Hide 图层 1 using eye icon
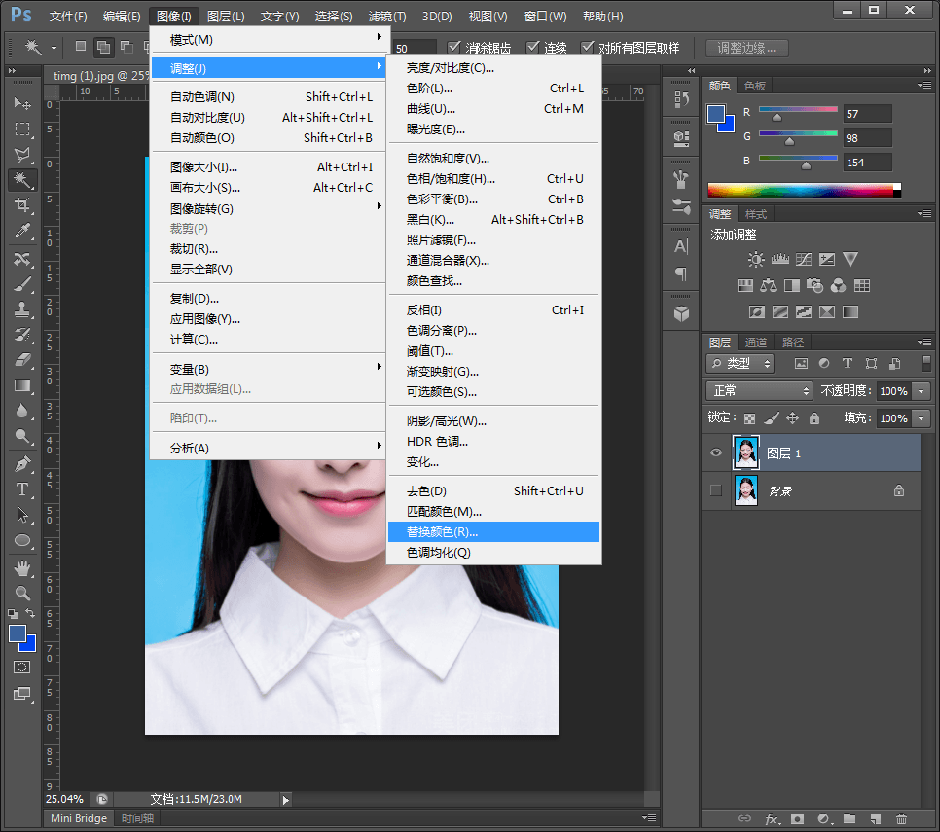The width and height of the screenshot is (940, 832). (716, 452)
